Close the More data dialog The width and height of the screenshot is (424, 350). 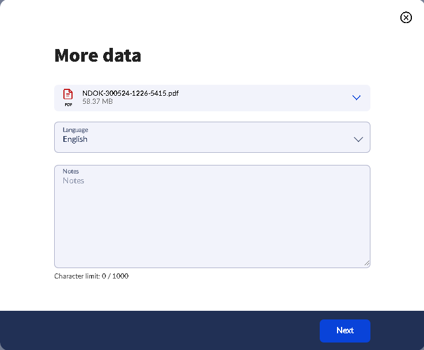coord(406,17)
